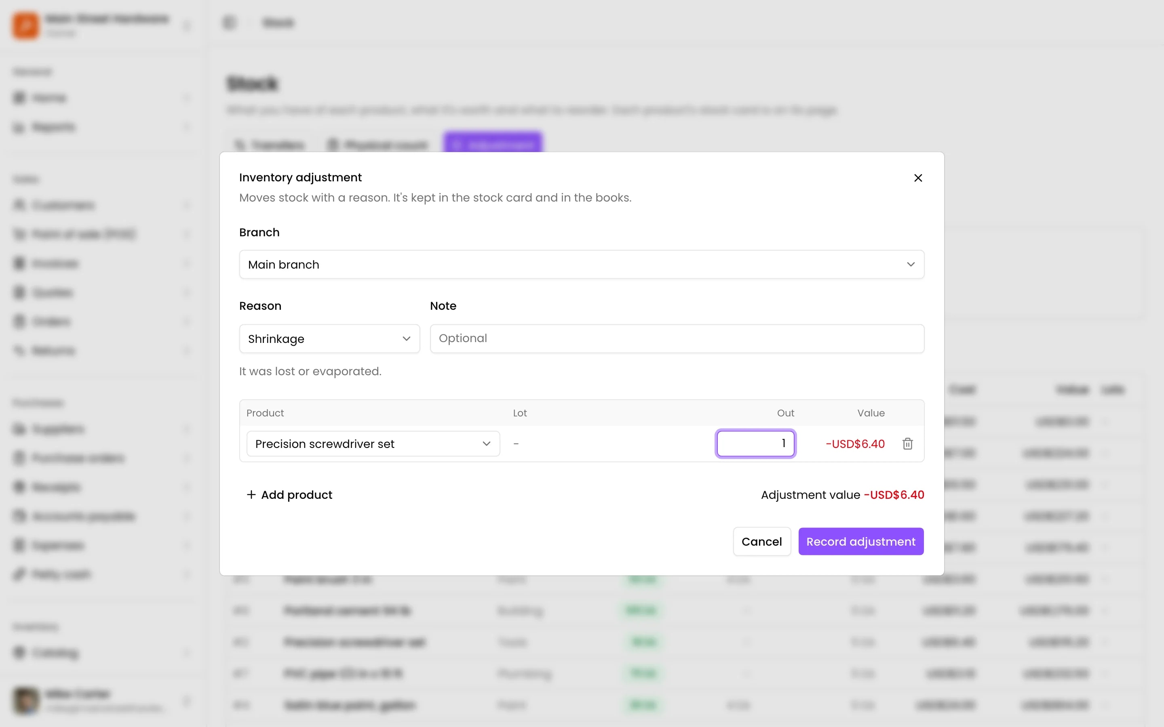Toggle the sidebar panel icon beside Stock
This screenshot has width=1164, height=727.
[230, 22]
